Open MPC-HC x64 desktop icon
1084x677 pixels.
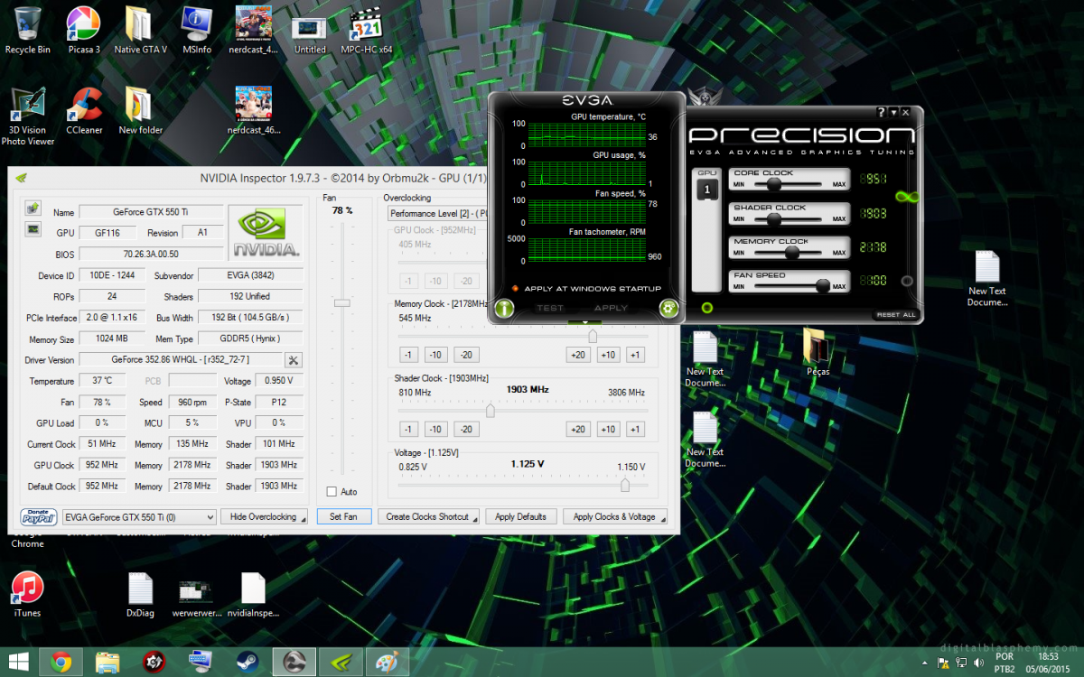(x=366, y=30)
